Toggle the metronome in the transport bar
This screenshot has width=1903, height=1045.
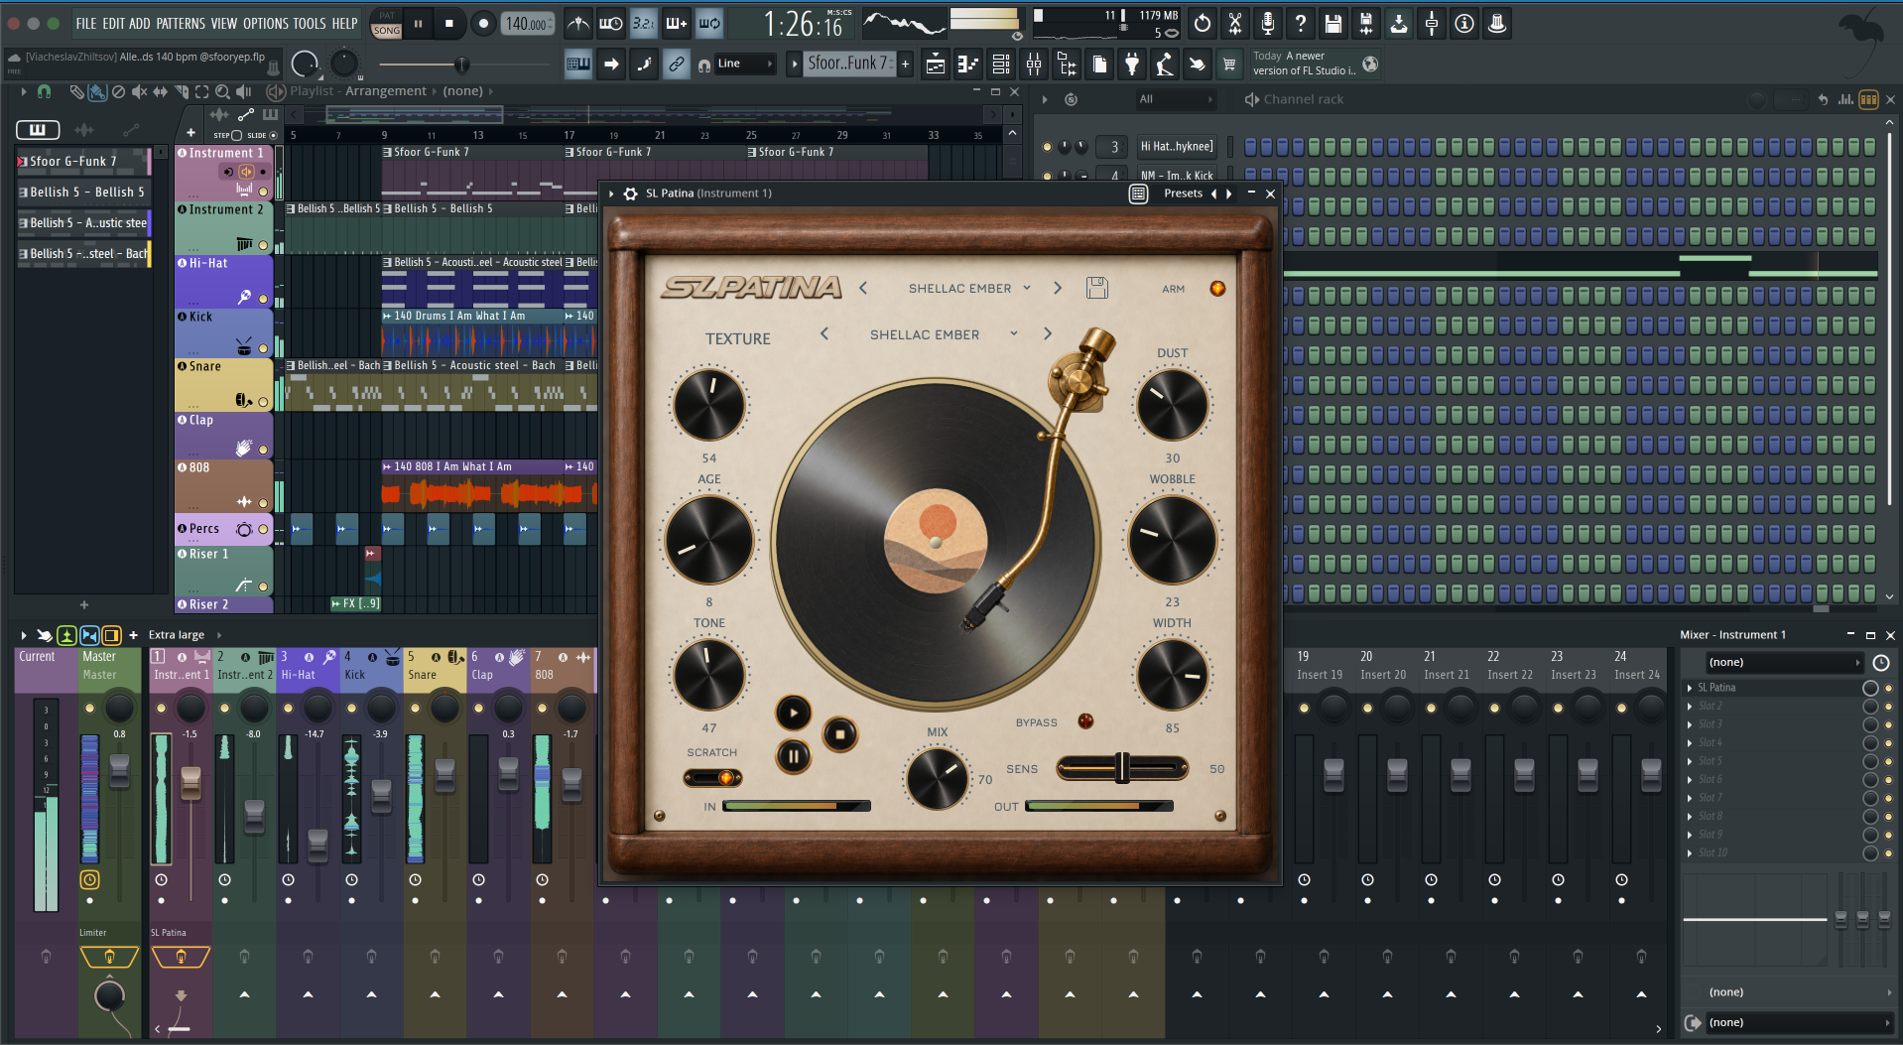(x=577, y=23)
